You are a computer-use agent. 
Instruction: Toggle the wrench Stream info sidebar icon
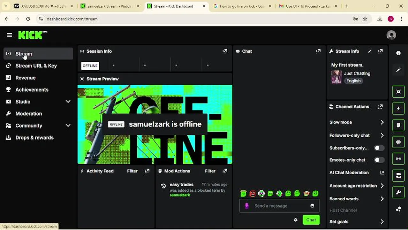(398, 192)
